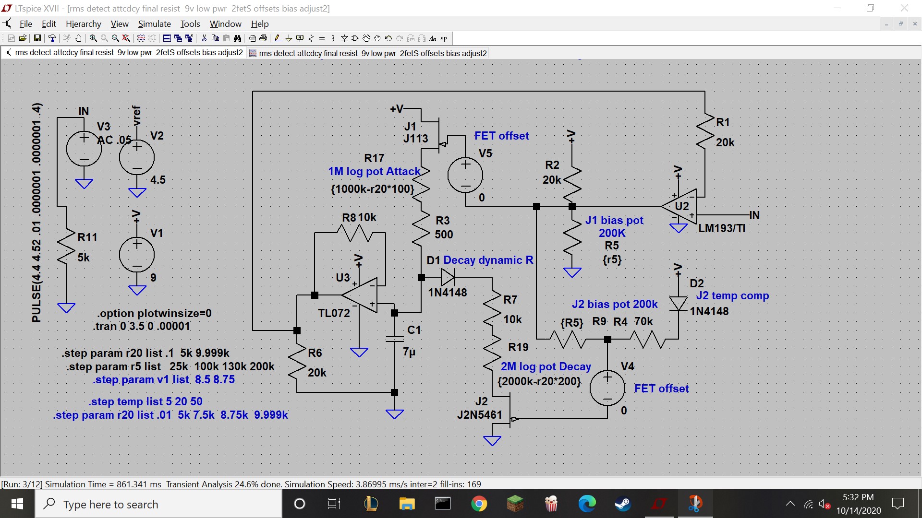Screen dimensions: 922x518
Task: Select the Place Text 'Aa' tool
Action: pos(432,38)
